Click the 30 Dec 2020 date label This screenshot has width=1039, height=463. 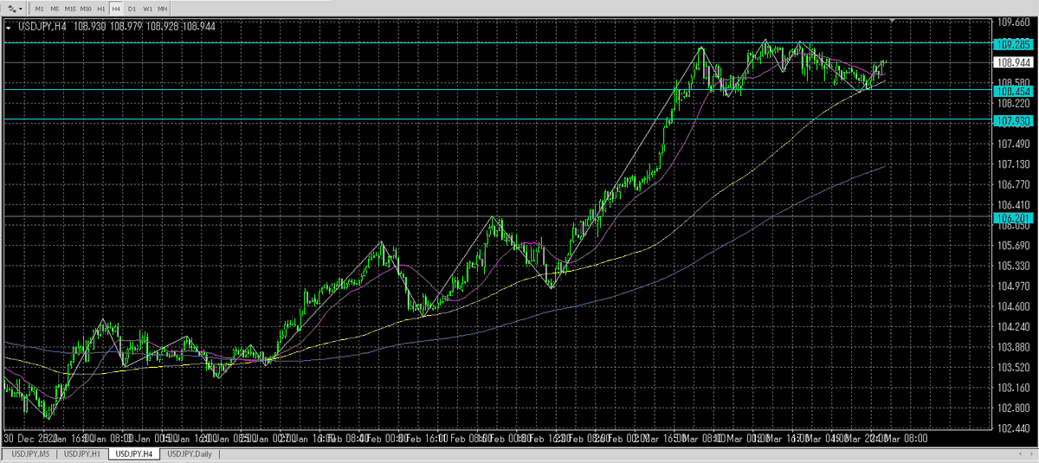click(x=31, y=439)
